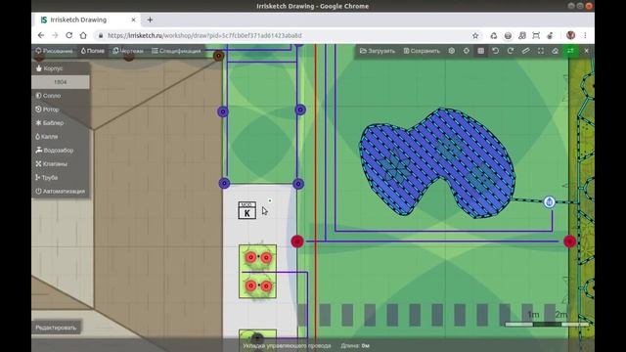Undo the last action

[496, 51]
